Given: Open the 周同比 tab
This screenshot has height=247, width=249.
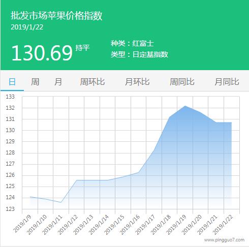Looking at the screenshot, I should 182,82.
